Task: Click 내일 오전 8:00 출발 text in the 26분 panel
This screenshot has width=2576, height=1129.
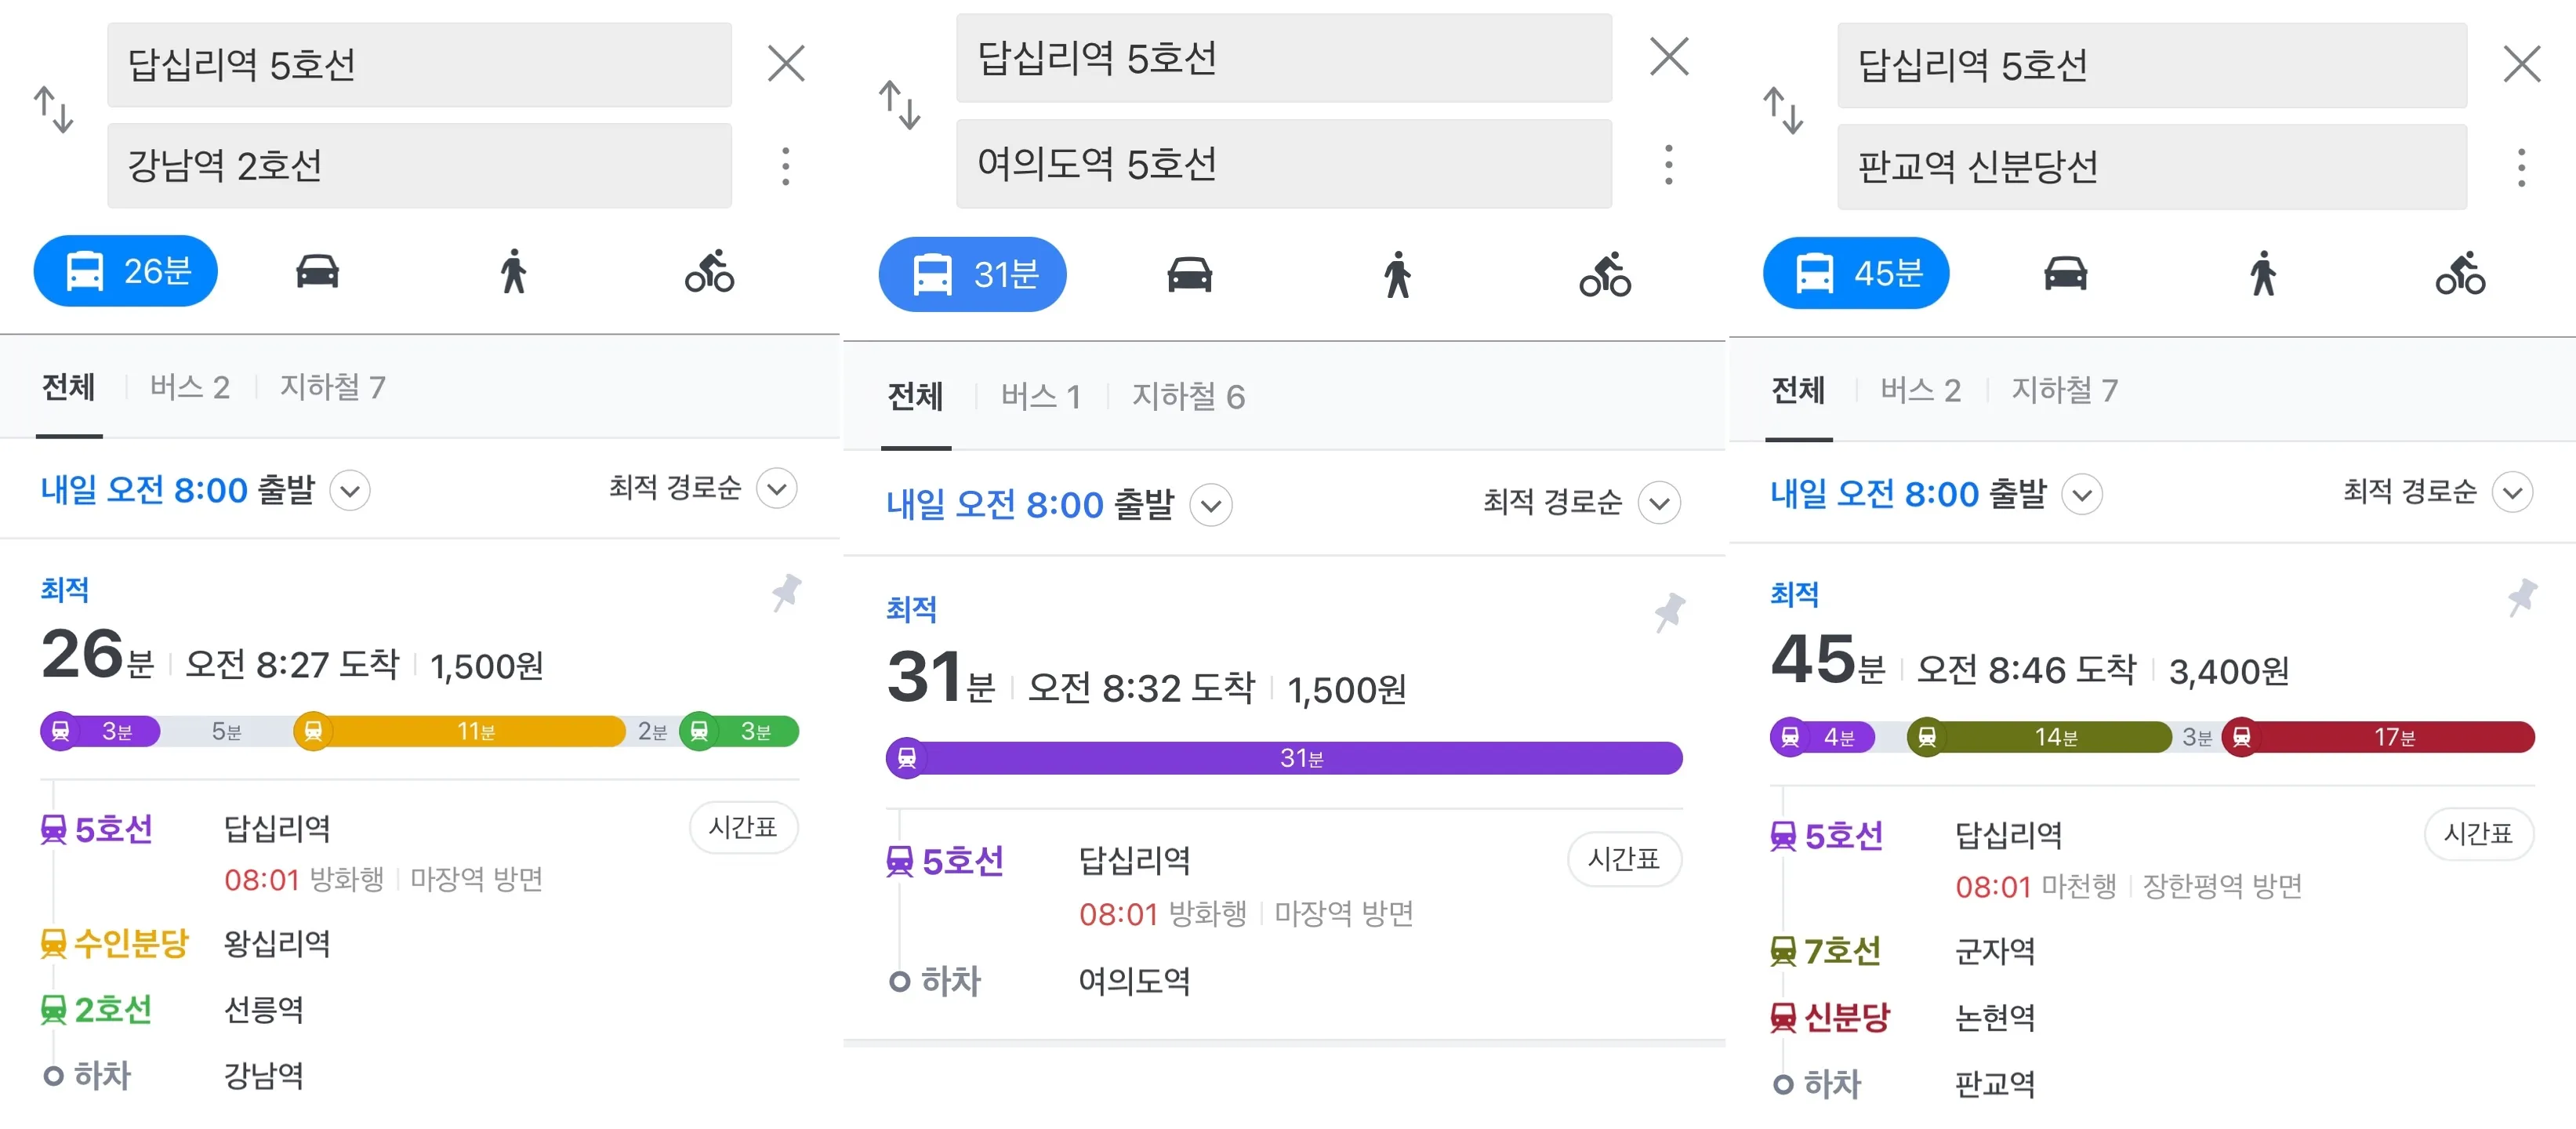Action: point(177,490)
